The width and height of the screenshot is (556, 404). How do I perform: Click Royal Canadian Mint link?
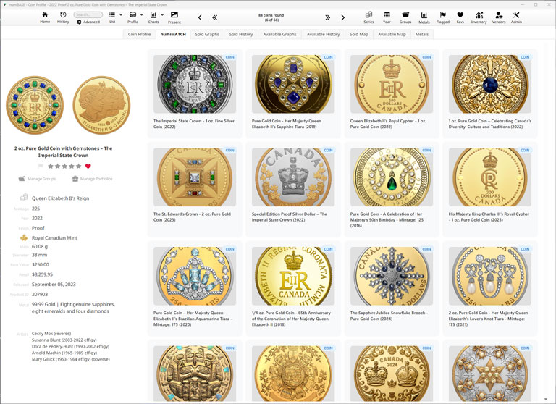click(54, 238)
